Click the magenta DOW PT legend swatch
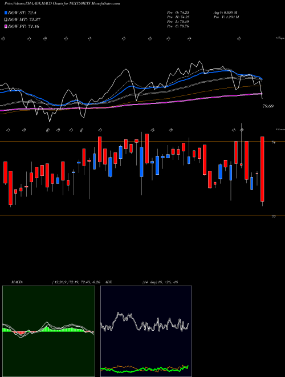Screen dimensions: 285x377 [6, 26]
